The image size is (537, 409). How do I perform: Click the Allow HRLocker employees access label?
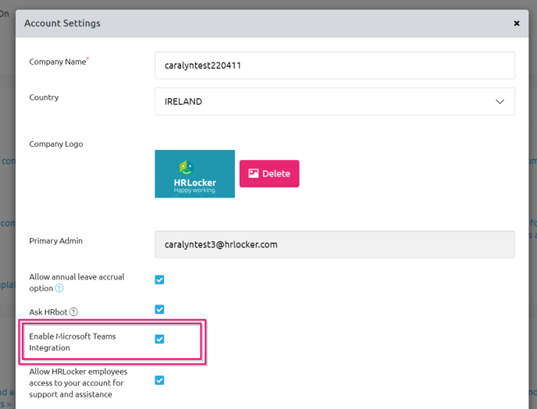tap(78, 382)
